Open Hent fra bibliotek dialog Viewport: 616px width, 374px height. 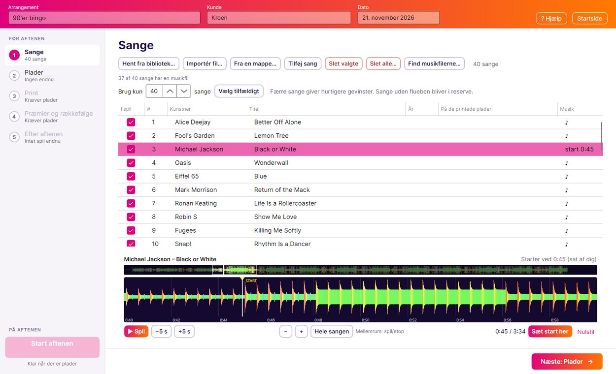149,63
